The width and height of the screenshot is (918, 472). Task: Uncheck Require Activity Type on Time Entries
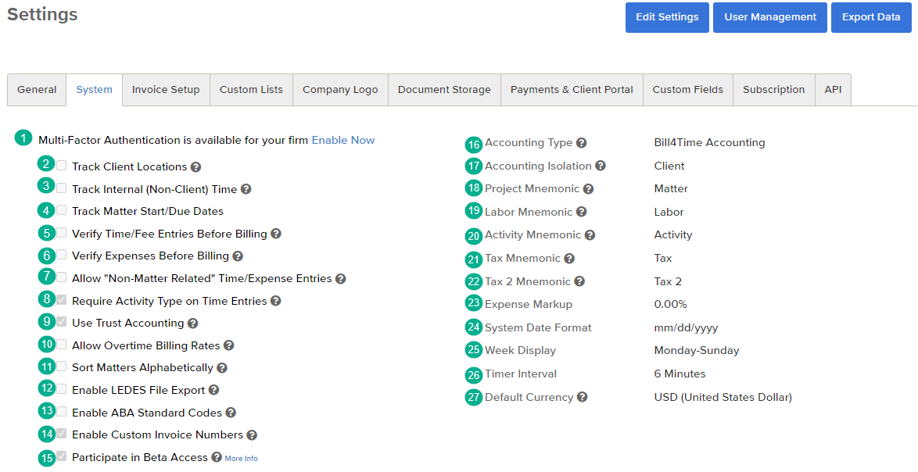click(x=62, y=299)
